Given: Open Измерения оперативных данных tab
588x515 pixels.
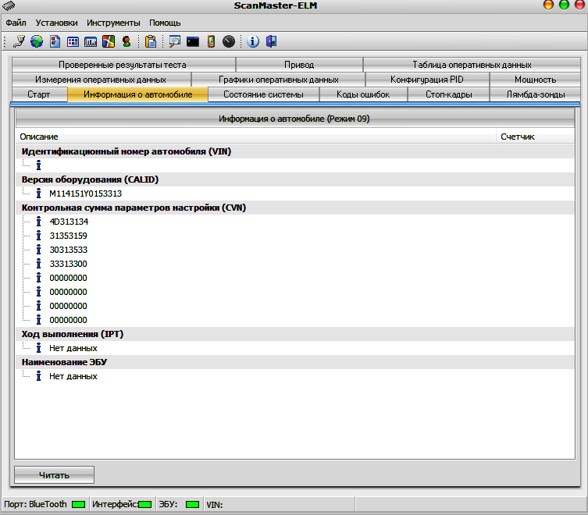Looking at the screenshot, I should tap(101, 80).
